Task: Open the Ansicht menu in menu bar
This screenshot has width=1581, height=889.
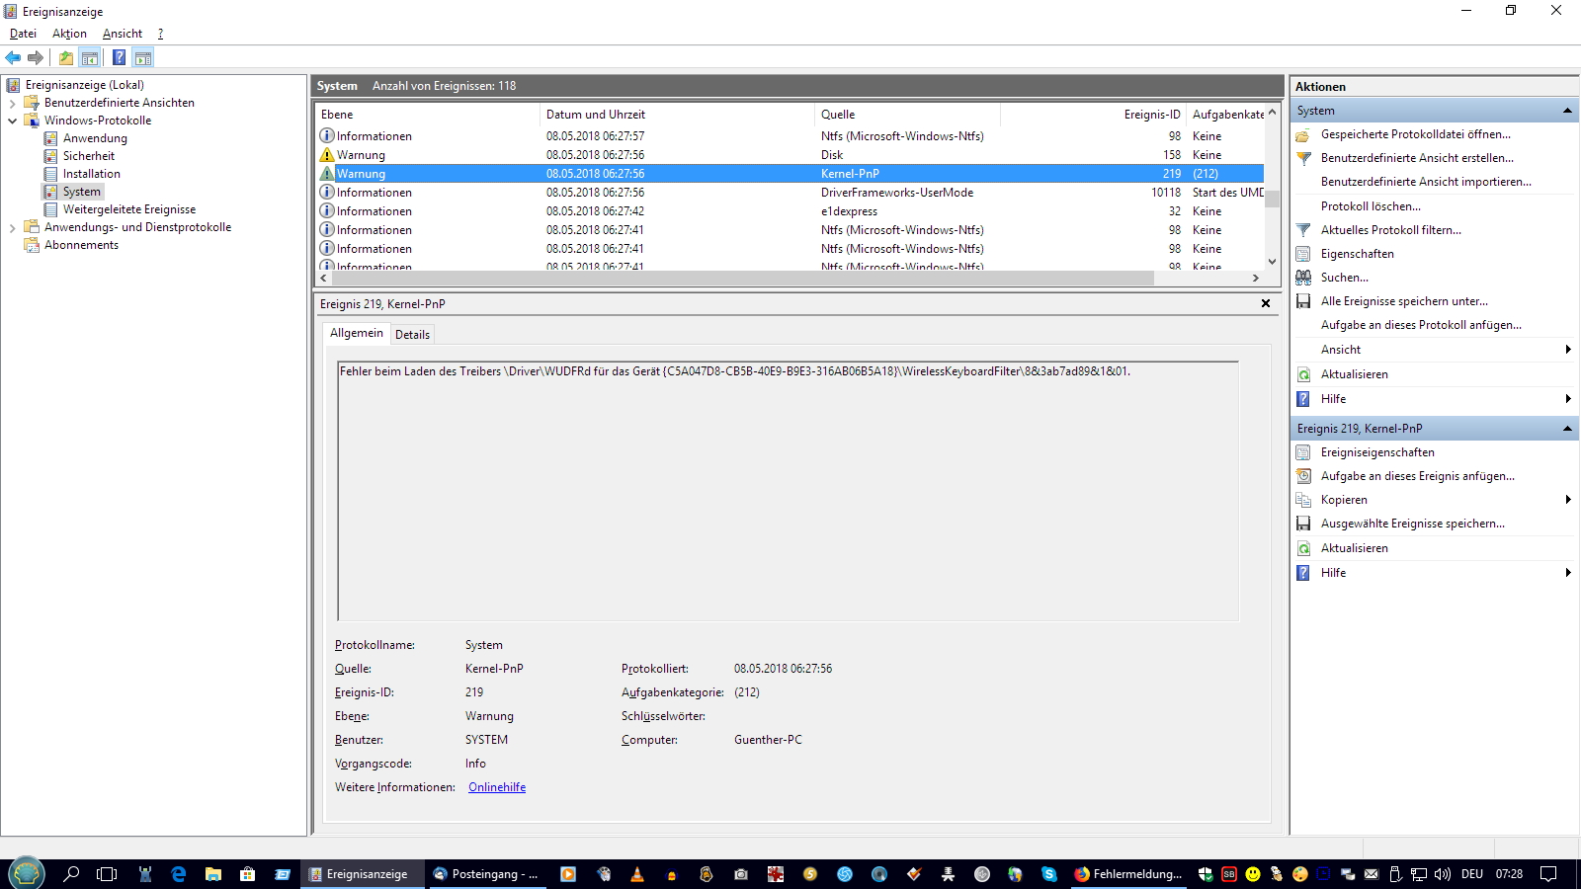Action: coord(123,34)
